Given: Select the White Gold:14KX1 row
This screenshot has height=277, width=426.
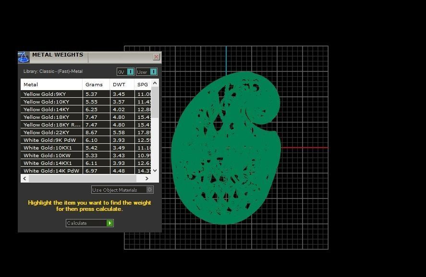Looking at the screenshot, I should 86,163.
